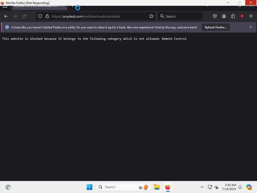Image resolution: width=257 pixels, height=193 pixels.
Task: View site security padlock info
Action: pyautogui.click(x=47, y=16)
